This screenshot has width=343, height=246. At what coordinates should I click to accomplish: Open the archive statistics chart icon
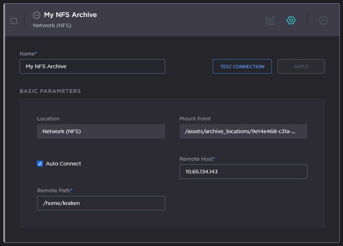(x=270, y=20)
